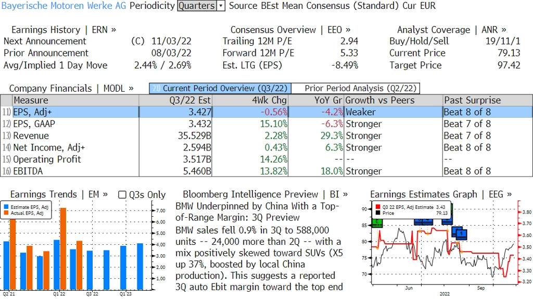
Task: Click the black Price legend swatch
Action: 378,213
